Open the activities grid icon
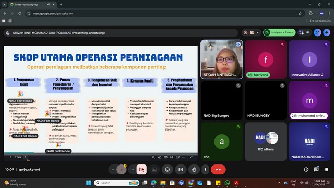The width and height of the screenshot is (334, 188). 326,169
